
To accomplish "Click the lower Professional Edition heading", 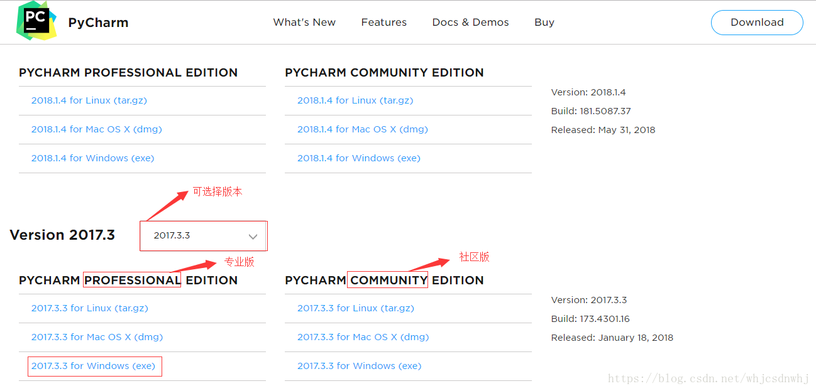I will pos(128,281).
